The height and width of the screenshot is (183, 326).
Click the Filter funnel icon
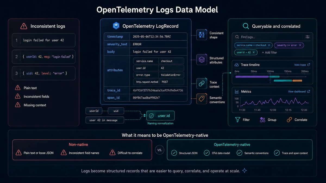point(238,120)
